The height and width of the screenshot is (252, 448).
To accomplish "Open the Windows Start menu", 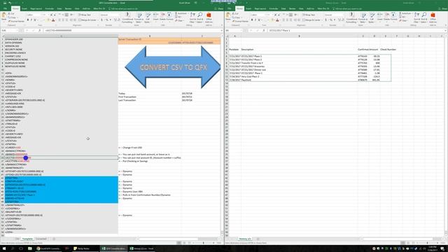I will click(4, 248).
